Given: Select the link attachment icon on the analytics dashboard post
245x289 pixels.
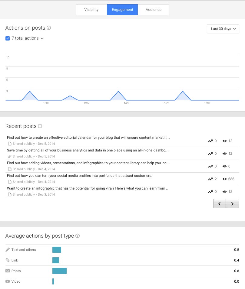Looking at the screenshot, I should click(x=10, y=156).
